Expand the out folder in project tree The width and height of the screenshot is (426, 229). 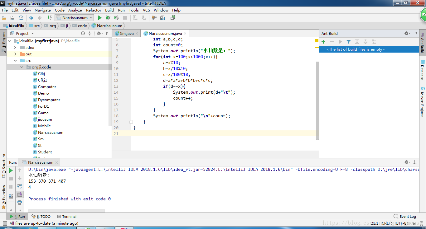(15, 54)
